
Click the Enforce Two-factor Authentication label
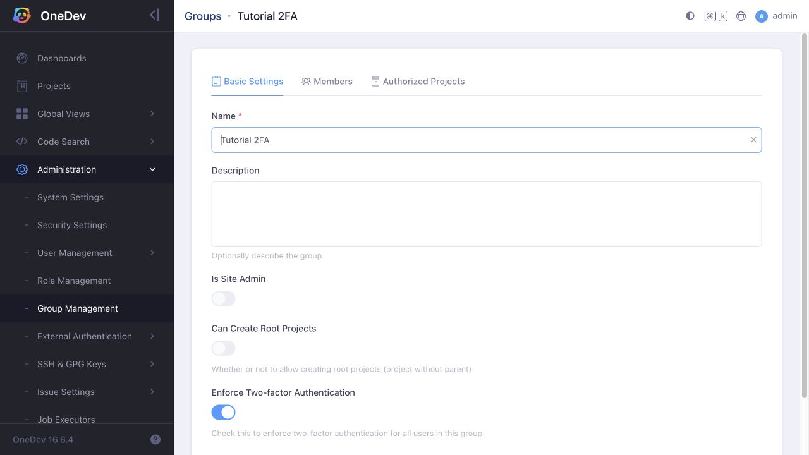point(283,392)
